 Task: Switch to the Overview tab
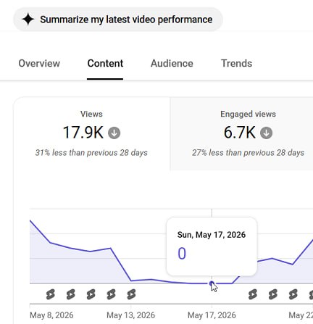[x=39, y=63]
